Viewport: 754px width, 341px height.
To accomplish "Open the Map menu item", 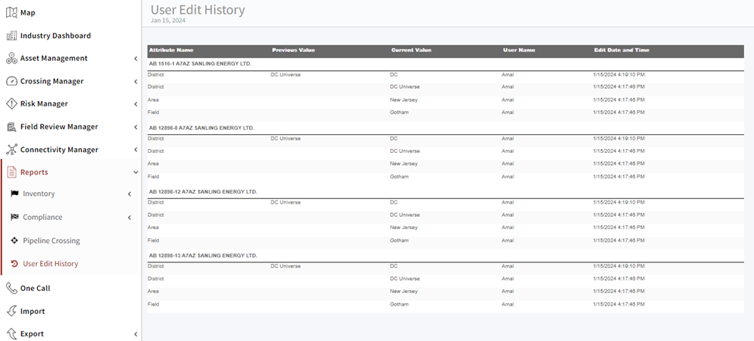I will pyautogui.click(x=27, y=13).
